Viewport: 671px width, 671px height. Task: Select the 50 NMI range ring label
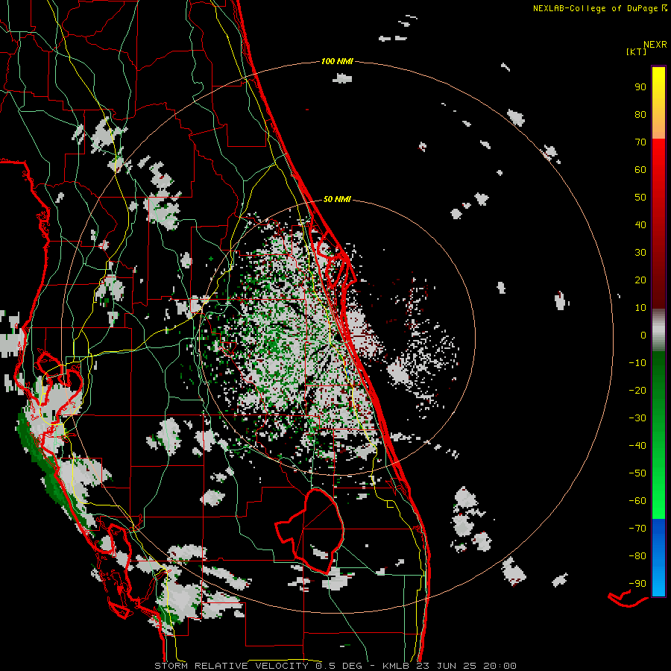pos(337,199)
